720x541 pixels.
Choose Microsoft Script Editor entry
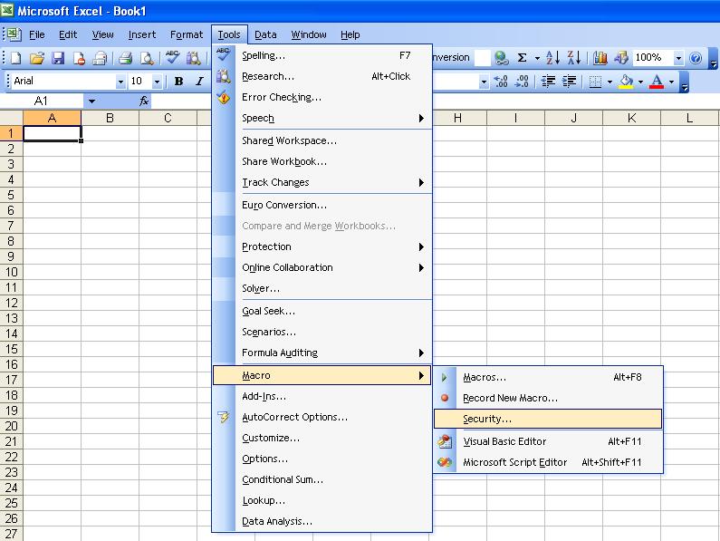[548, 462]
